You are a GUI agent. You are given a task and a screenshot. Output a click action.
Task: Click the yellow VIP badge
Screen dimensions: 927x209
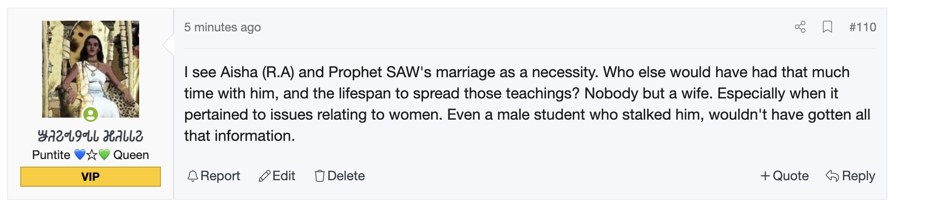pos(91,177)
